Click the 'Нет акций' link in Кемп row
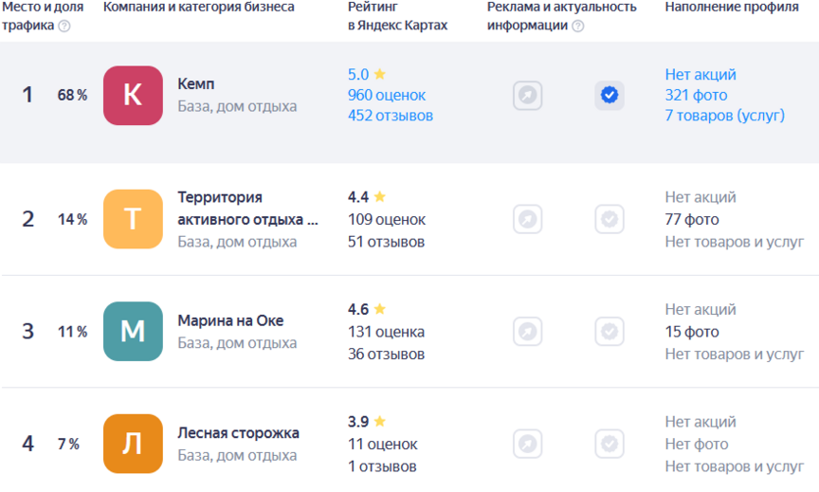This screenshot has height=492, width=819. pos(701,74)
